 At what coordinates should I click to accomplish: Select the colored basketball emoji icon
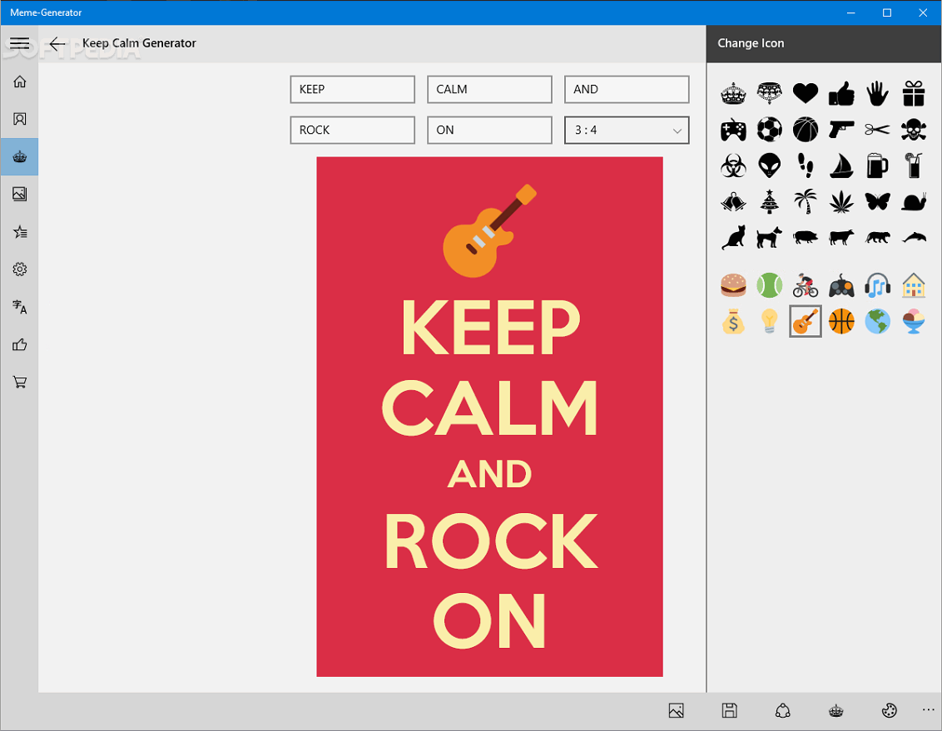(x=841, y=321)
